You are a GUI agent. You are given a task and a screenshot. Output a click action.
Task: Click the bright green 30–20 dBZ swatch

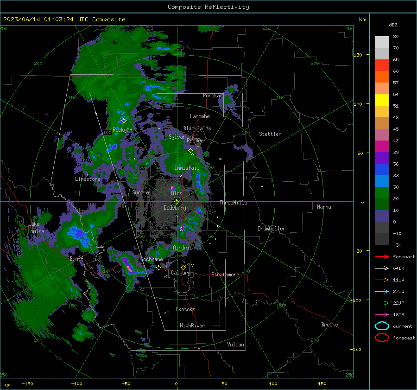[x=382, y=193]
